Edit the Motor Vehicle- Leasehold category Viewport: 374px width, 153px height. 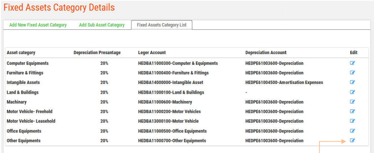pyautogui.click(x=352, y=121)
